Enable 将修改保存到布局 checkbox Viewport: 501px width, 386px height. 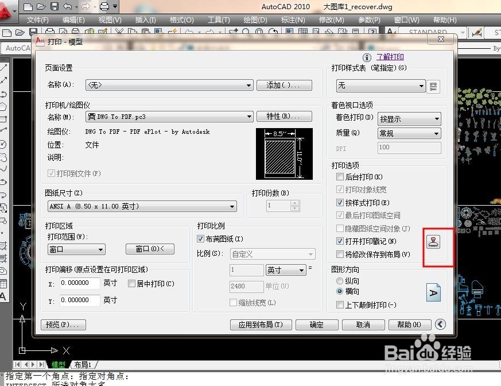pyautogui.click(x=340, y=254)
